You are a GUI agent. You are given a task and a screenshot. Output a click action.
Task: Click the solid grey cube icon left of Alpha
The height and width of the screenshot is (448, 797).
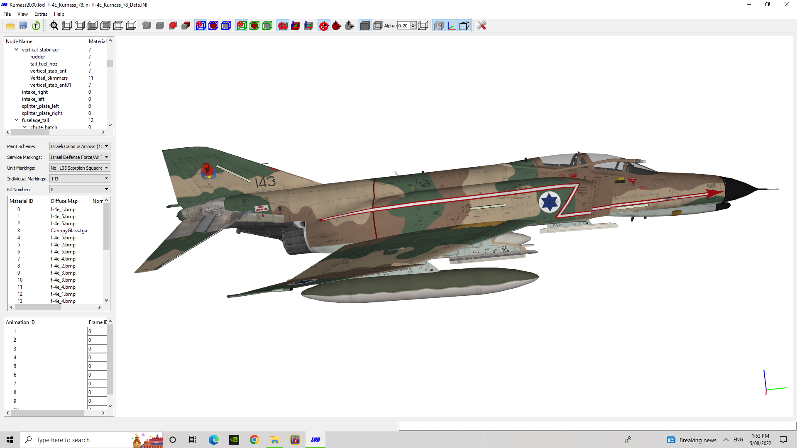pos(365,26)
